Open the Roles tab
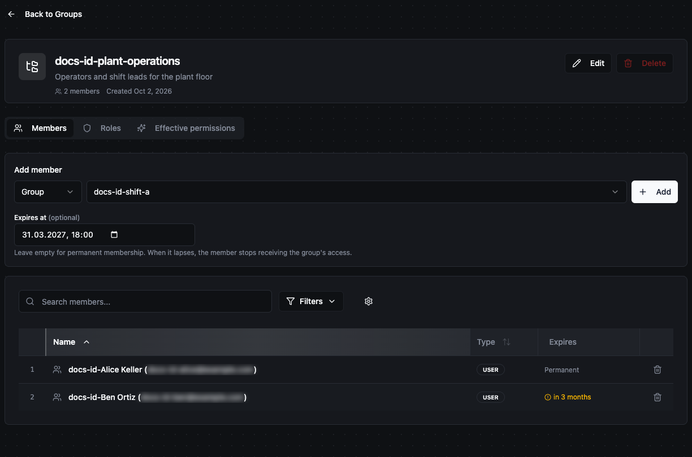This screenshot has height=457, width=692. pos(102,128)
